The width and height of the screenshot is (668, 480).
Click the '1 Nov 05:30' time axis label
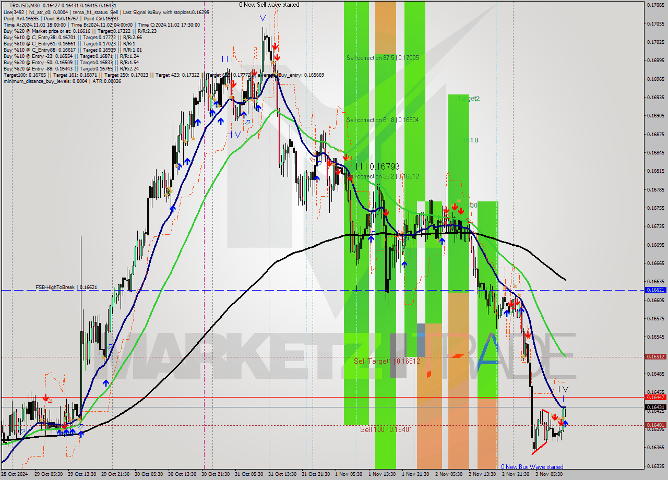pos(350,474)
